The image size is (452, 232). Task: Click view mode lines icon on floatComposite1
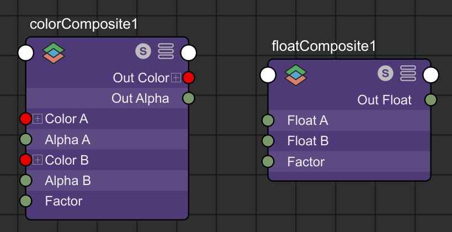tap(408, 73)
